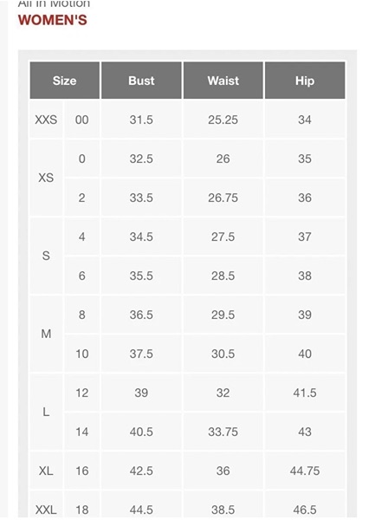Select the M size label cell
375x520 pixels.
pos(46,334)
